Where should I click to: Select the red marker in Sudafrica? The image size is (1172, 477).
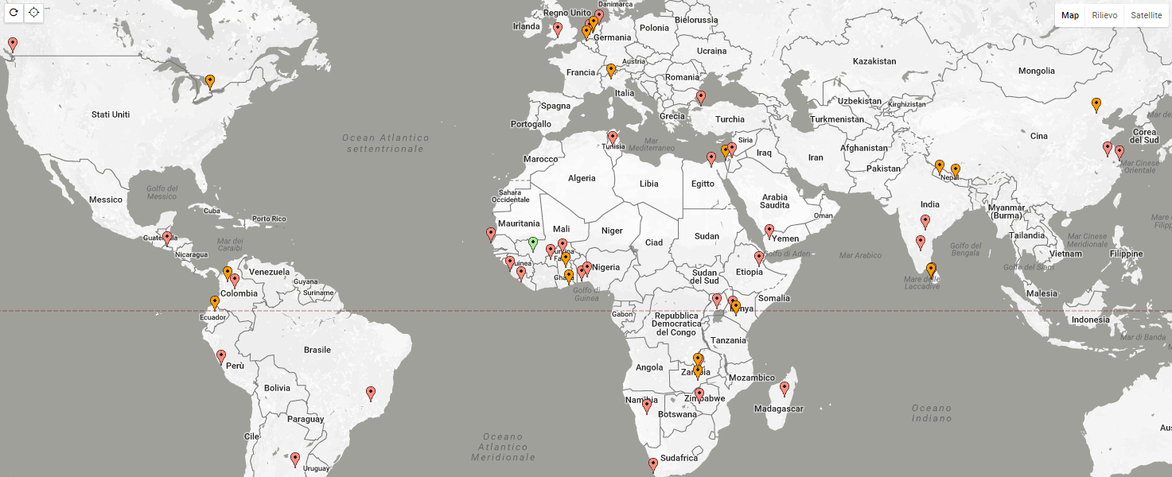653,464
